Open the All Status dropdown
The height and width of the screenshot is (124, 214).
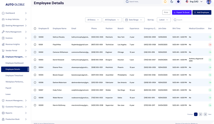(x=93, y=20)
